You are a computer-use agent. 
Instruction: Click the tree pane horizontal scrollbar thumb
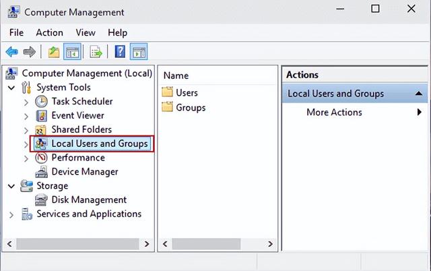point(77,244)
